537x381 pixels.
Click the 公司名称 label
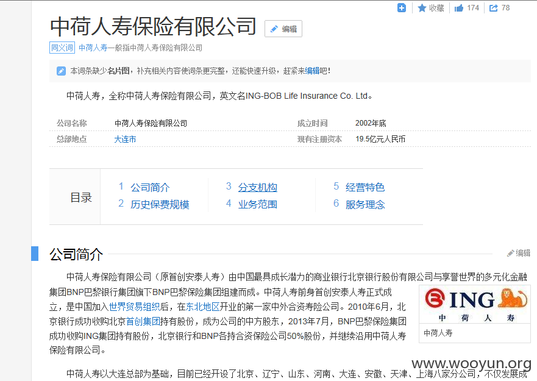tap(71, 123)
